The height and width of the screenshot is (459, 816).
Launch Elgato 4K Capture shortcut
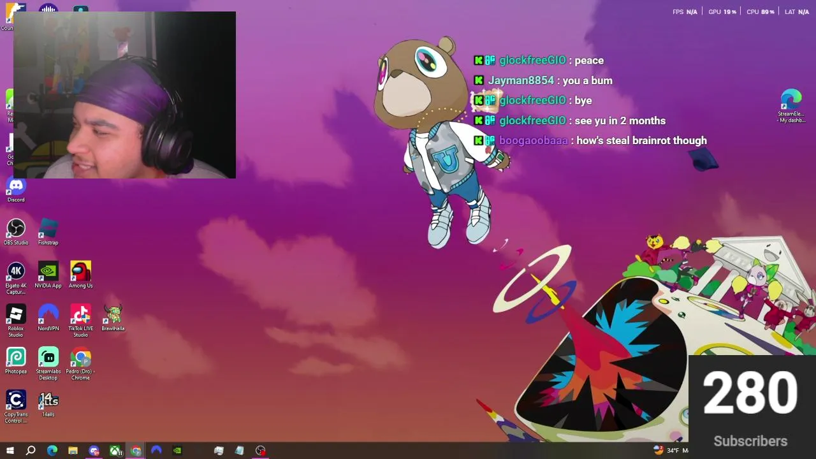click(16, 279)
